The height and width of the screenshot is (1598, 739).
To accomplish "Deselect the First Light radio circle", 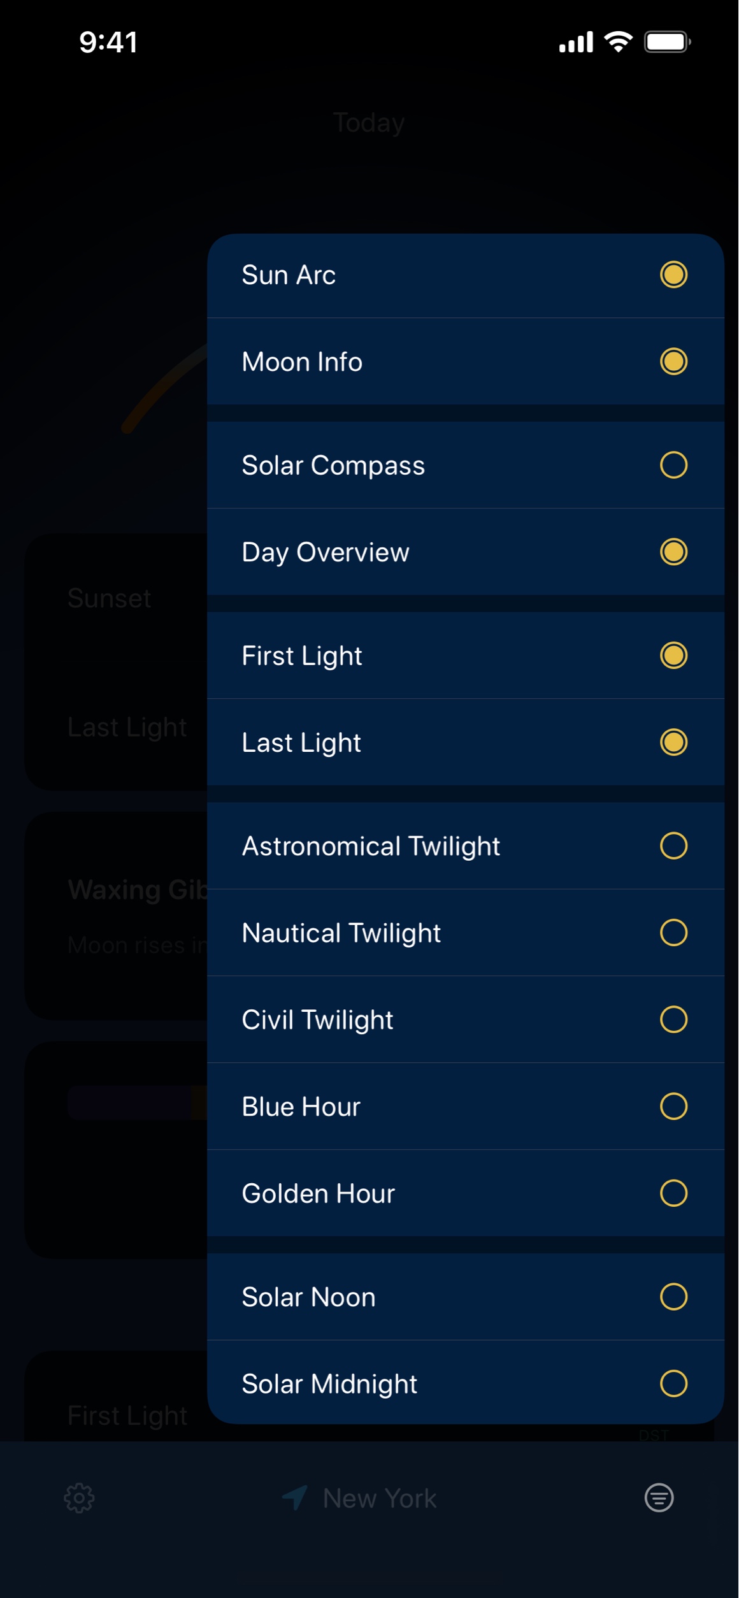I will coord(673,656).
